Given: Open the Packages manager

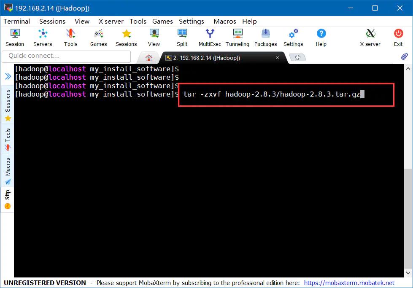Looking at the screenshot, I should [265, 37].
